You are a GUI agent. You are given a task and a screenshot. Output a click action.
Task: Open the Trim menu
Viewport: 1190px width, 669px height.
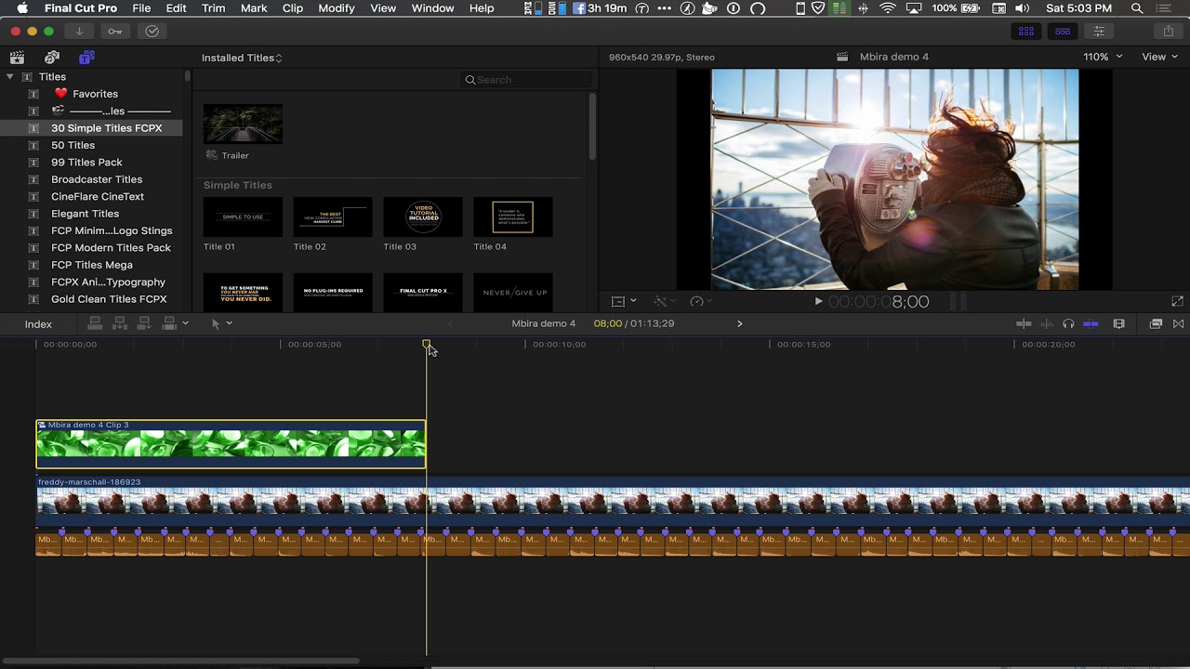(x=213, y=8)
